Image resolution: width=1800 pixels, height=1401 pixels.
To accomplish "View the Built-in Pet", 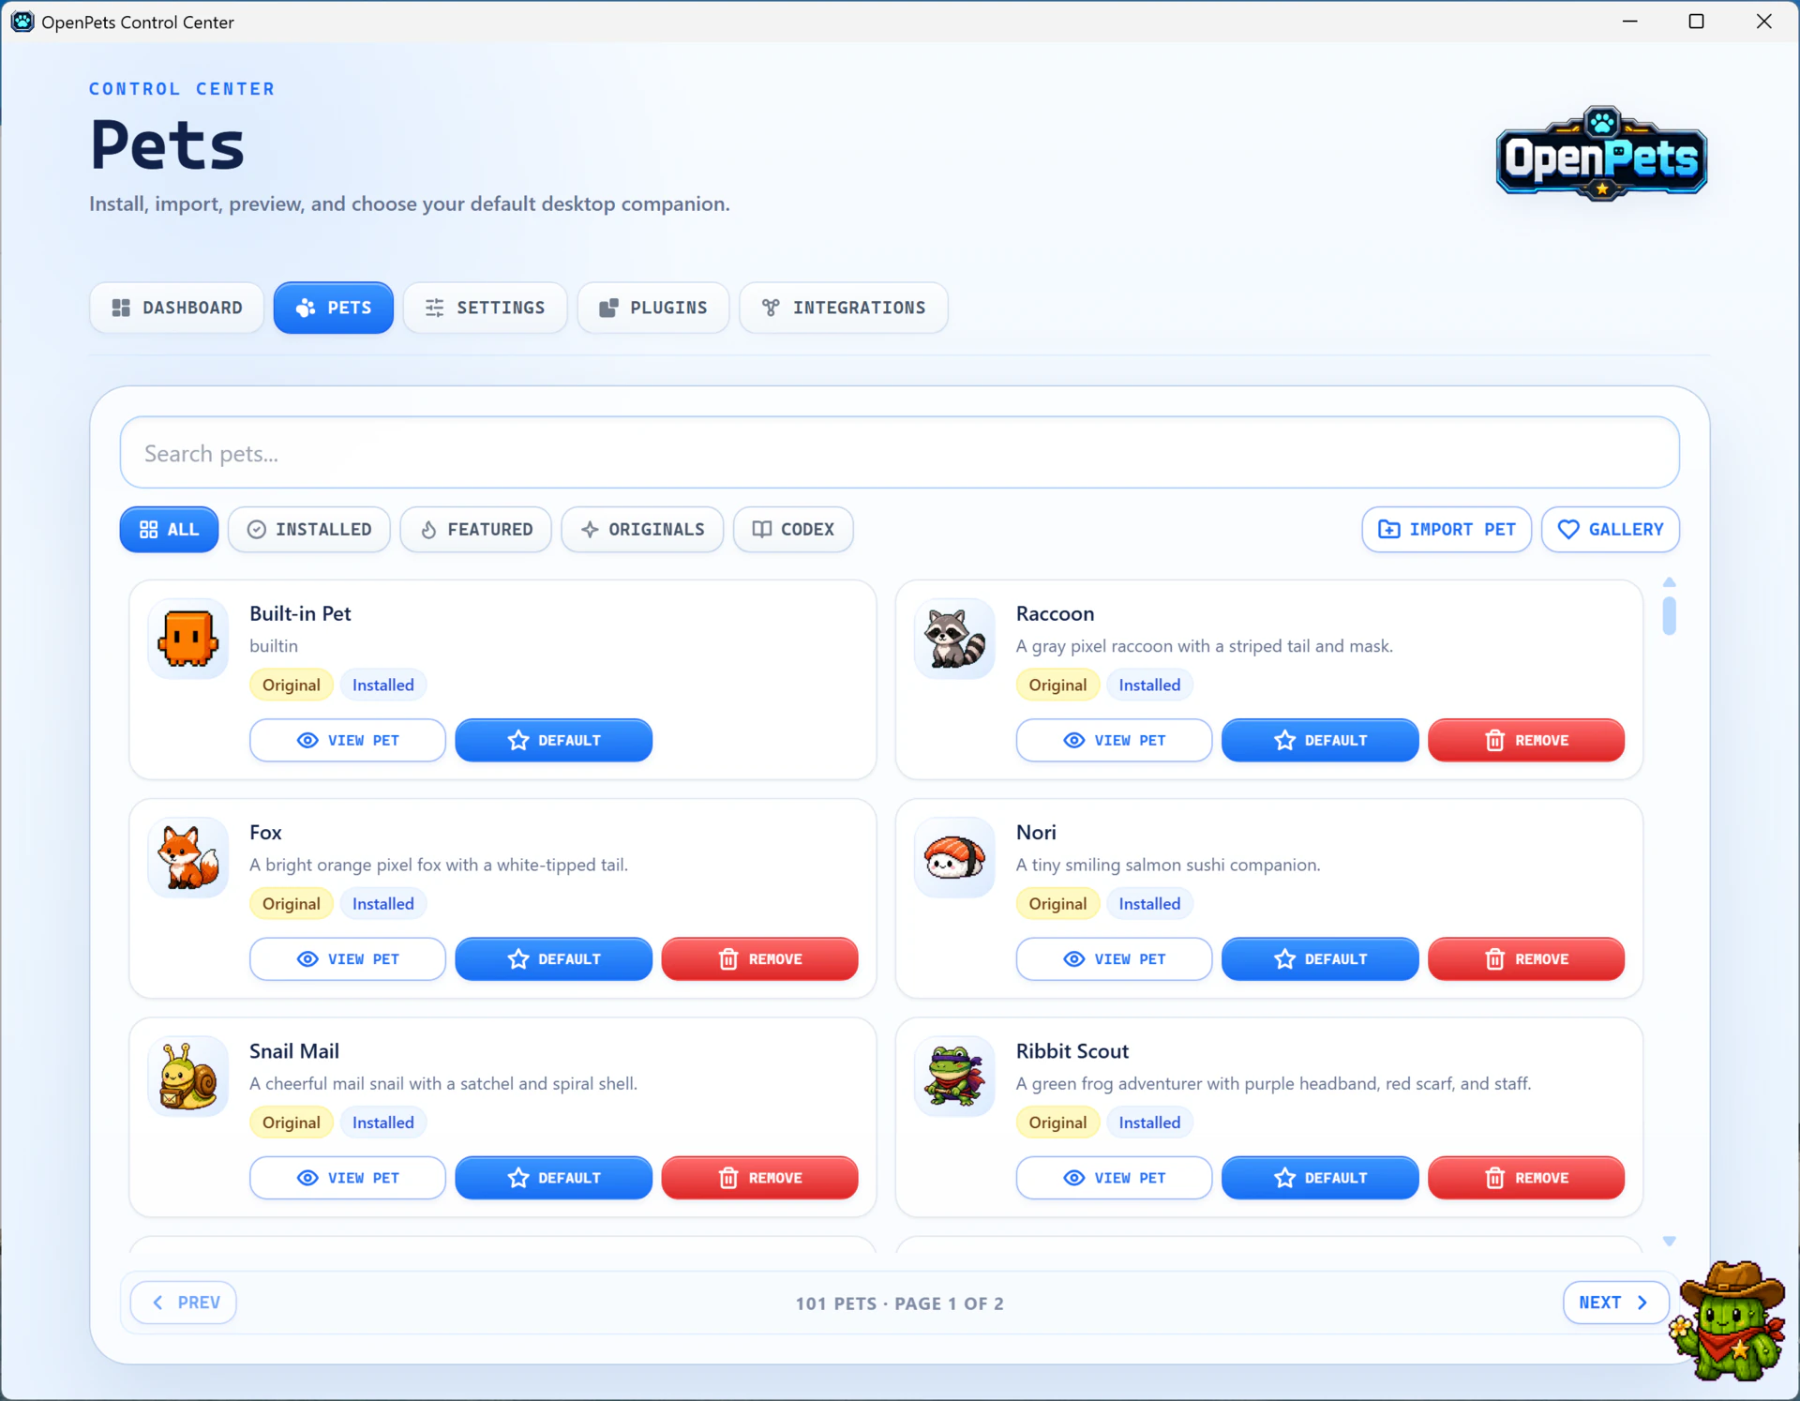I will point(347,740).
